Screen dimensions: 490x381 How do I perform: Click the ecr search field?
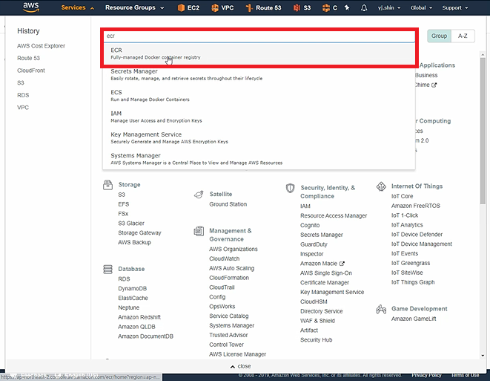pyautogui.click(x=259, y=36)
